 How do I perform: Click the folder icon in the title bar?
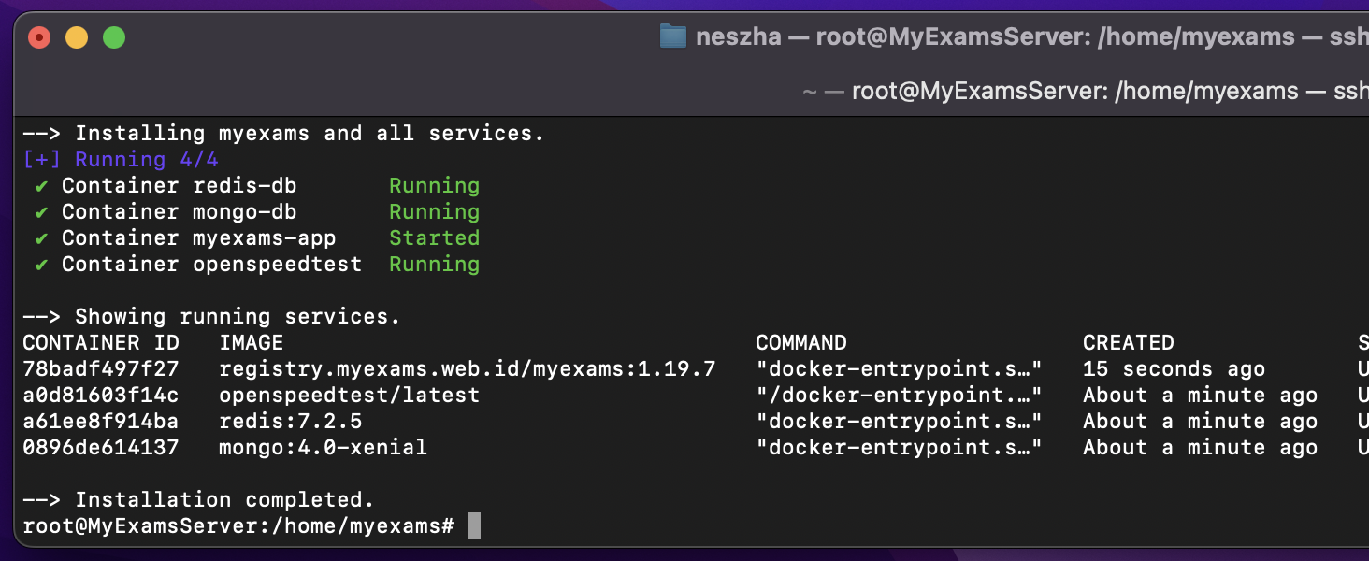673,36
